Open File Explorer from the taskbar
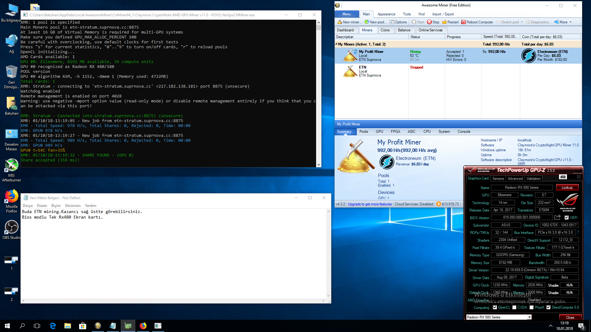 (68, 326)
